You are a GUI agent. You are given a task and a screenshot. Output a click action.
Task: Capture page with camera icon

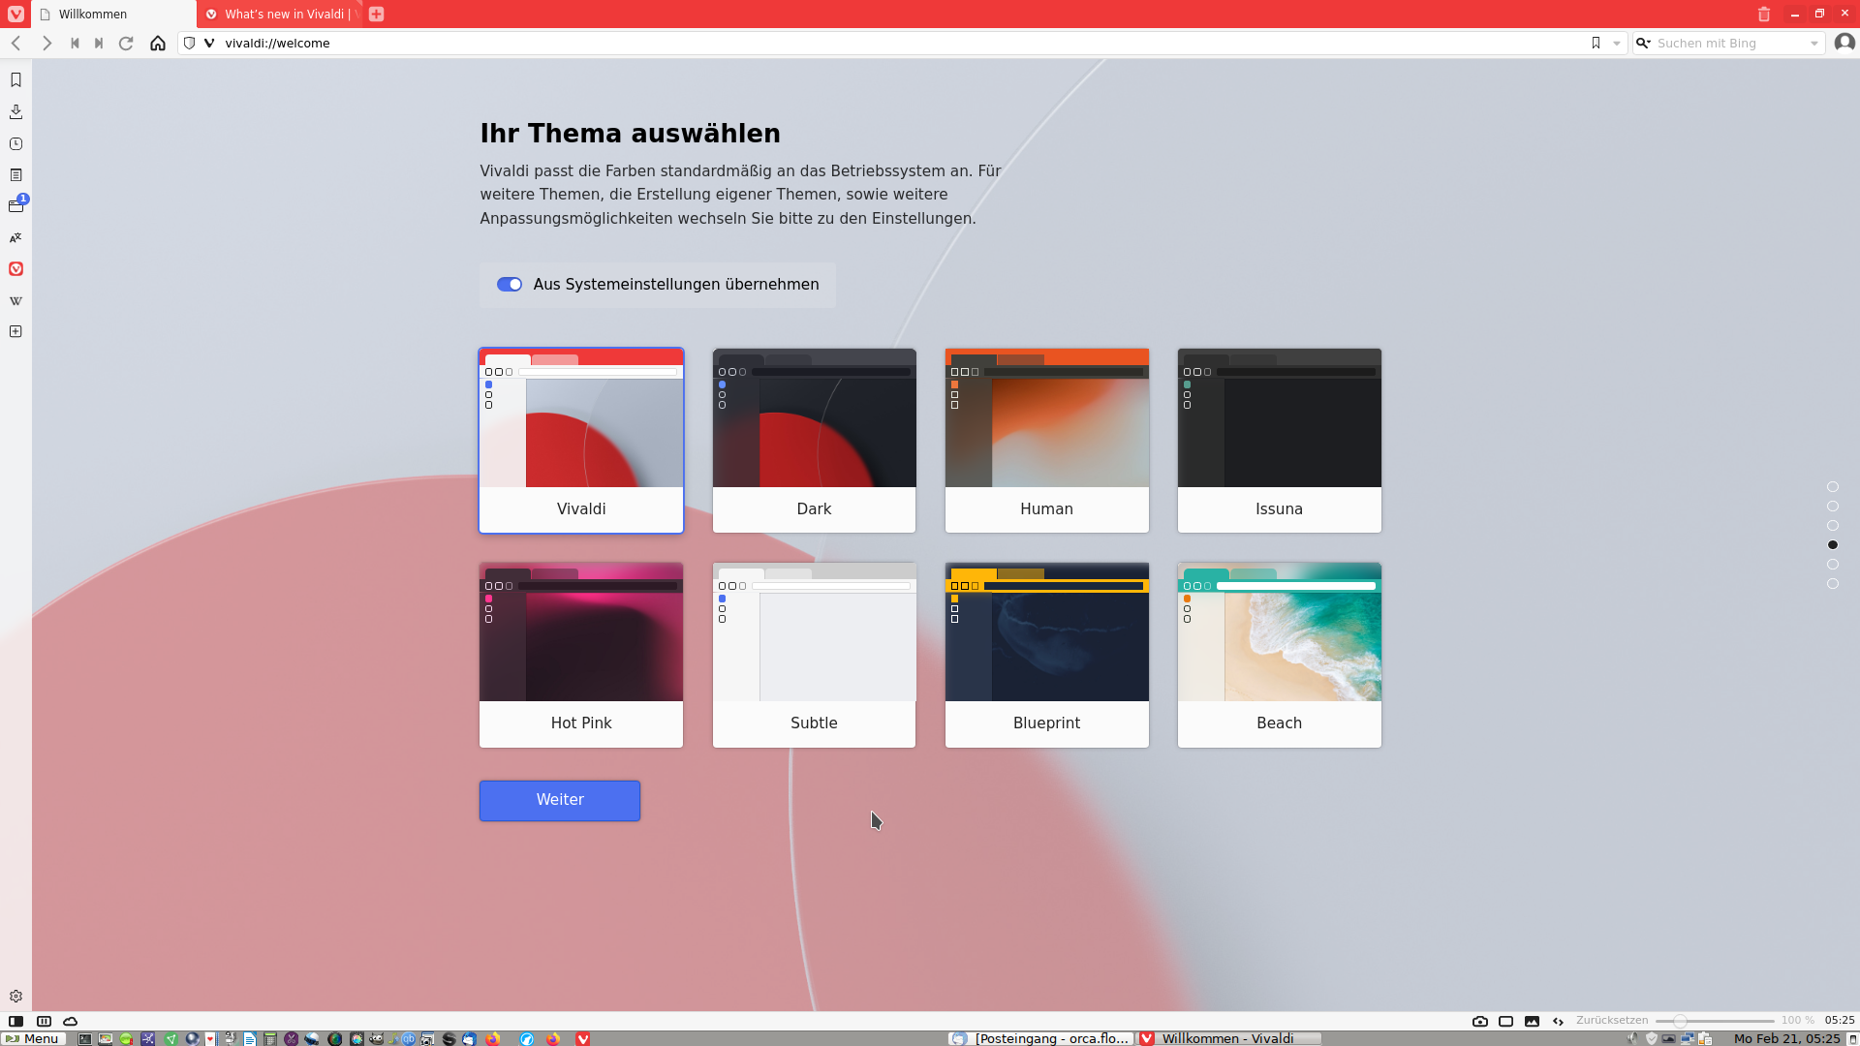(1480, 1021)
